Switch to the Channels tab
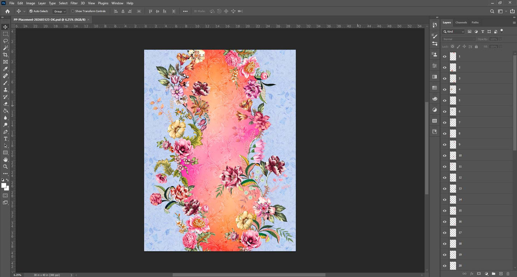Viewport: 517px width, 277px height. pyautogui.click(x=461, y=22)
